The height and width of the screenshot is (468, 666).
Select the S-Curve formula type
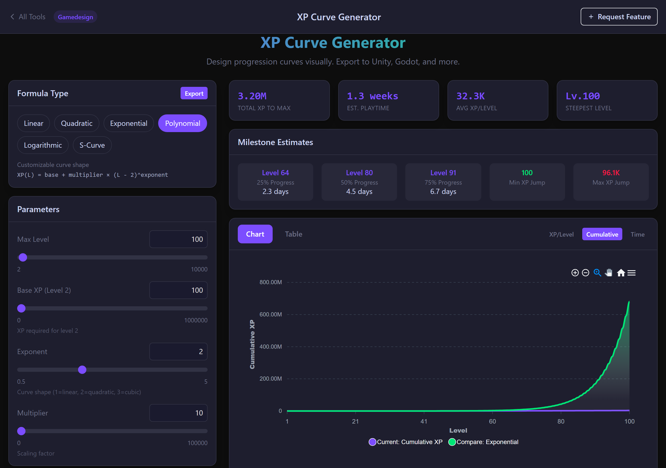(92, 145)
